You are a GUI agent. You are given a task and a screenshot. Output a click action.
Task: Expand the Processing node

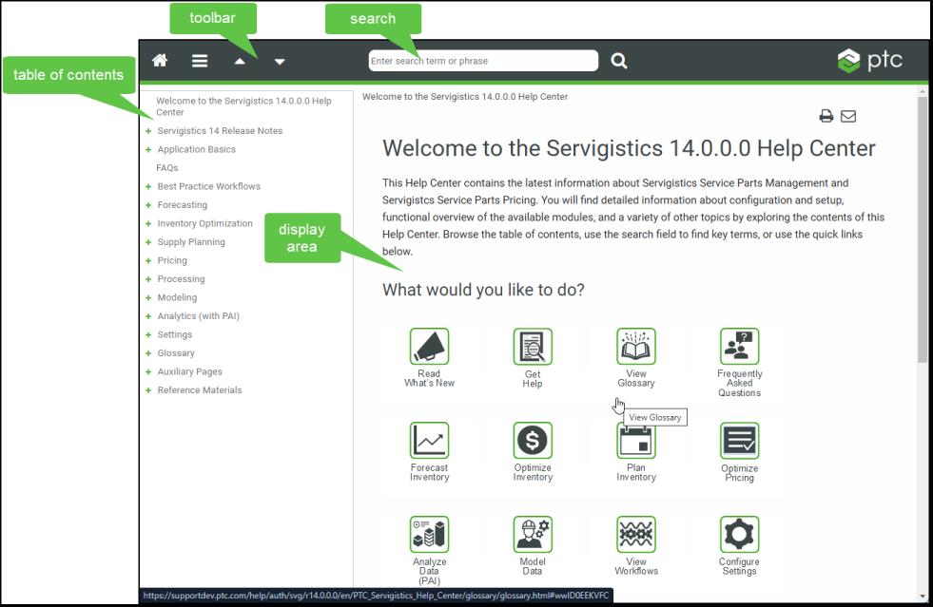[x=148, y=279]
